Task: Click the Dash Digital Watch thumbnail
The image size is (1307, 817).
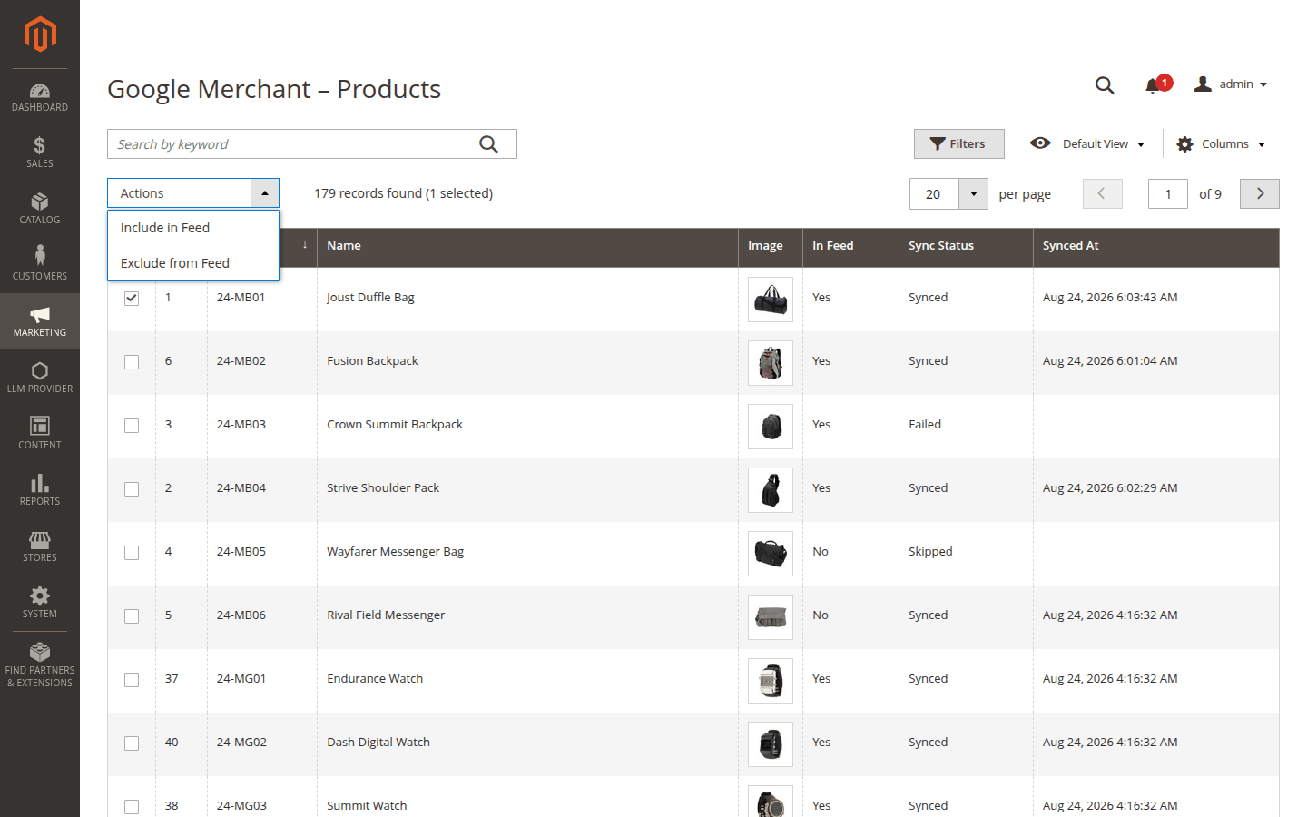Action: pos(771,744)
